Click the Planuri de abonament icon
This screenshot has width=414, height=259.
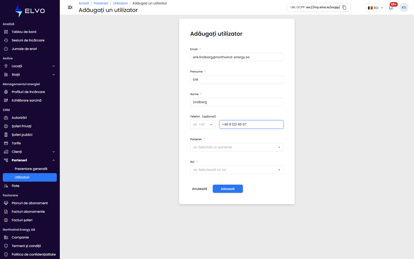pos(6,203)
